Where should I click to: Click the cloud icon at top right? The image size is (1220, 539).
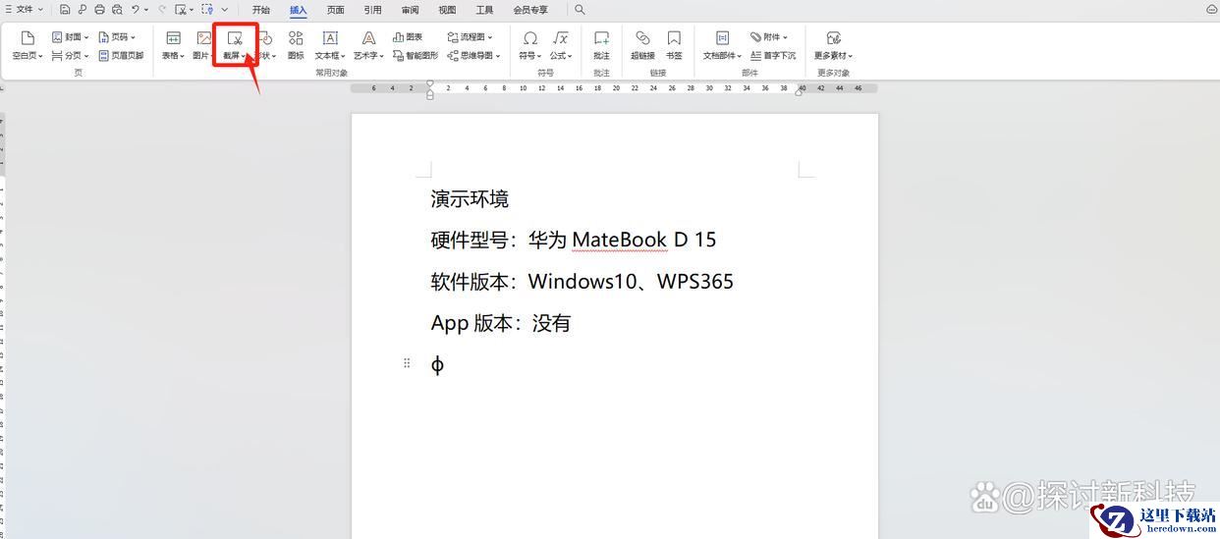pos(1211,10)
